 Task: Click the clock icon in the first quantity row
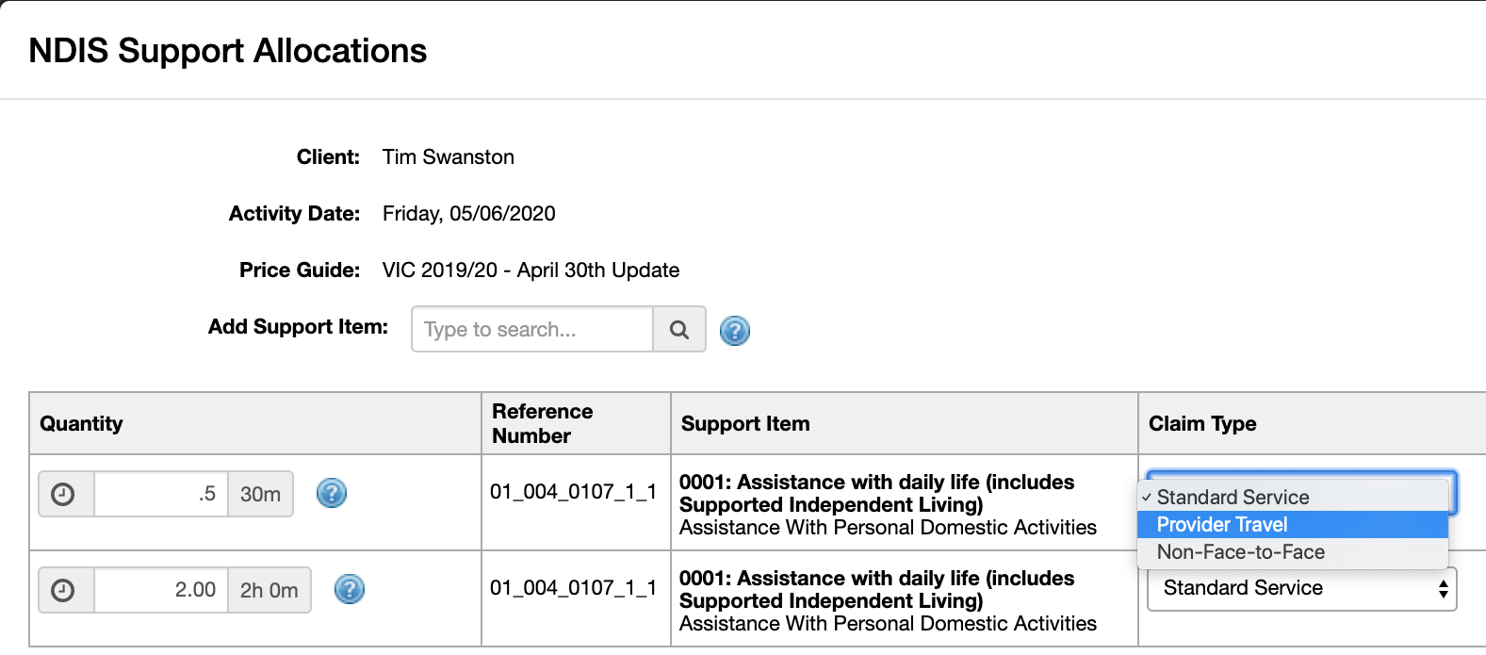(x=65, y=493)
